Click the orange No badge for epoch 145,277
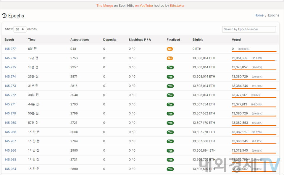Image resolution: width=284 pixels, height=175 pixels. tap(170, 49)
